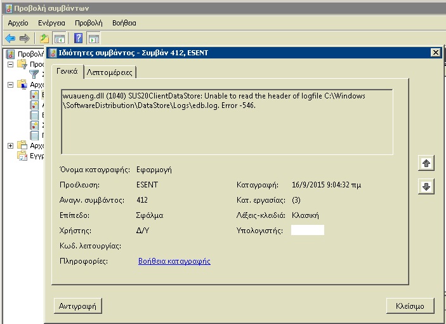Open the Ενέργεια menu
Image resolution: width=446 pixels, height=324 pixels.
click(51, 23)
